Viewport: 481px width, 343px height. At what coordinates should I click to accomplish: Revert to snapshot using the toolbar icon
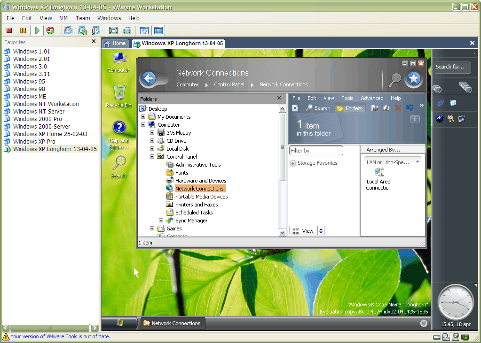point(82,30)
